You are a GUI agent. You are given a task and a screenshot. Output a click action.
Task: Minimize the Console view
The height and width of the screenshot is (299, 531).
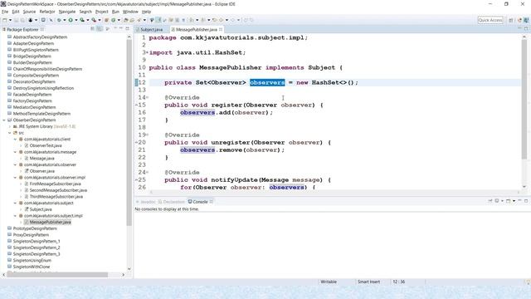tap(519, 200)
